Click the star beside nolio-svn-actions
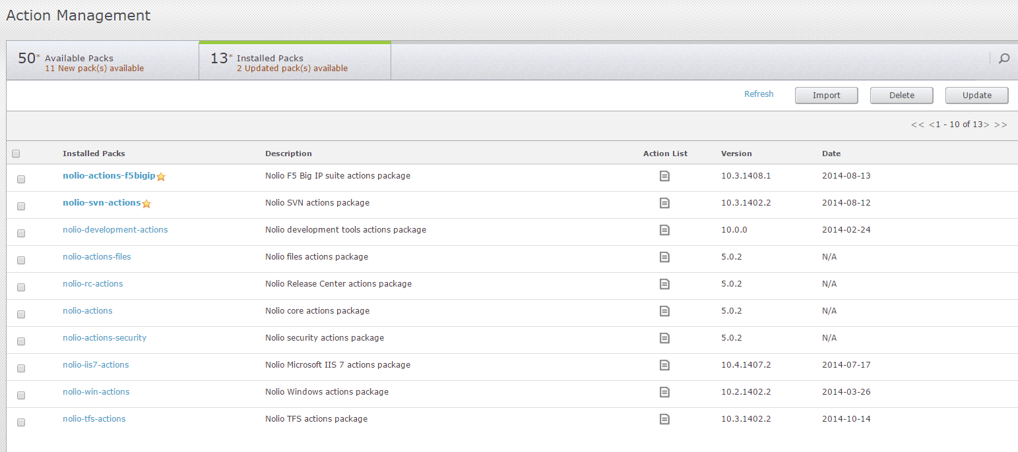This screenshot has width=1018, height=452. (146, 204)
